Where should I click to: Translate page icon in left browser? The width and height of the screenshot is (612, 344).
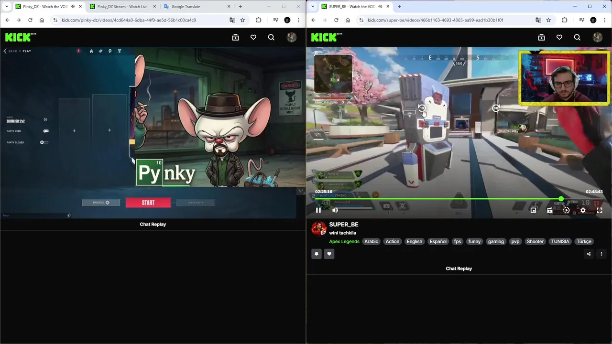[x=232, y=20]
